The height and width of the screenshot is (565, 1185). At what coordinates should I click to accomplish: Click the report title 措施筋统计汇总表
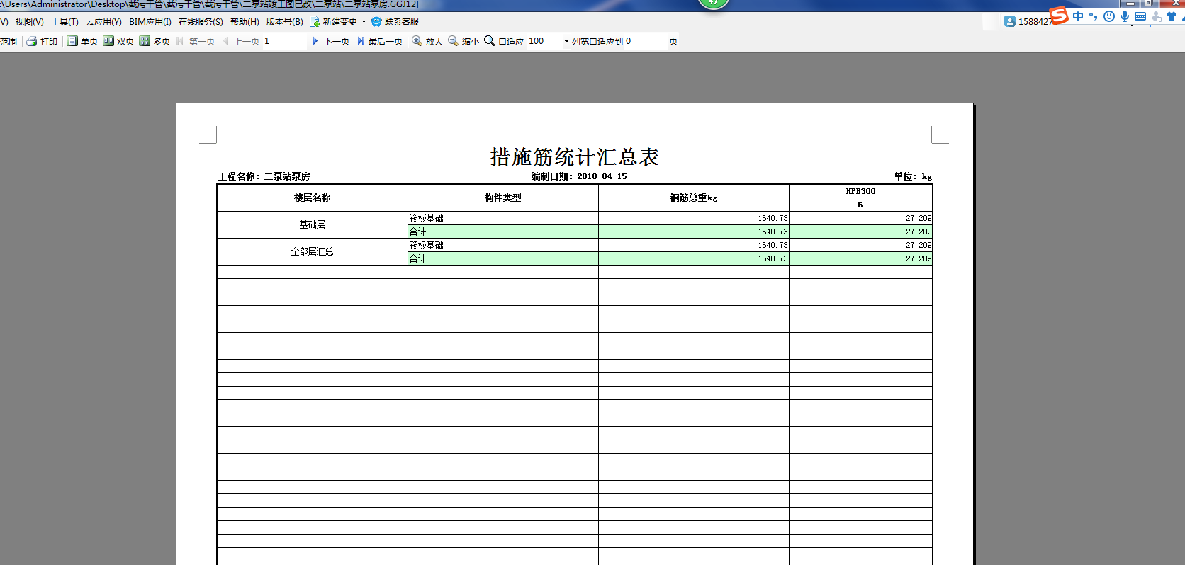pyautogui.click(x=575, y=156)
